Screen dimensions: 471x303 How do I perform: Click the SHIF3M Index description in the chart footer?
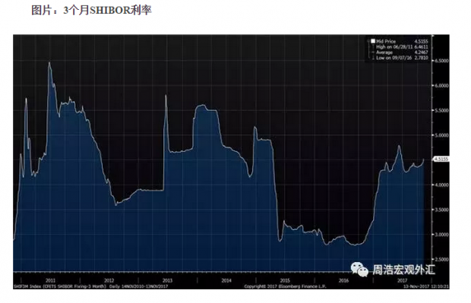(x=90, y=286)
